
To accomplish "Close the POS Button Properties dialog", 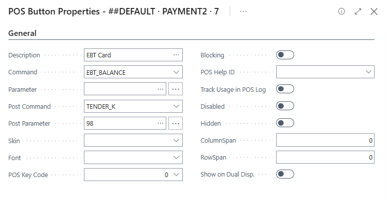I will 374,11.
